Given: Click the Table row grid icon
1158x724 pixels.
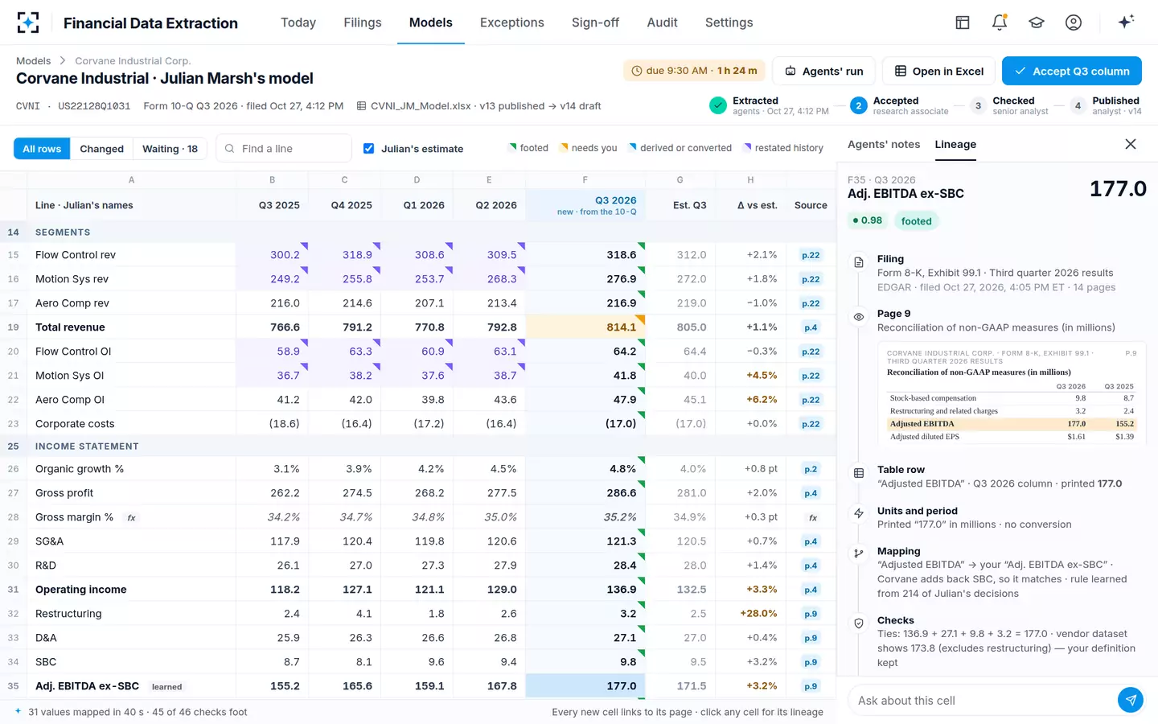Looking at the screenshot, I should [x=859, y=473].
